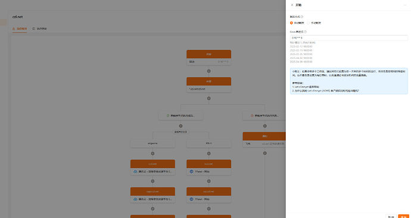Select the 开始 workflow node
Image resolution: width=411 pixels, height=218 pixels.
click(x=208, y=58)
